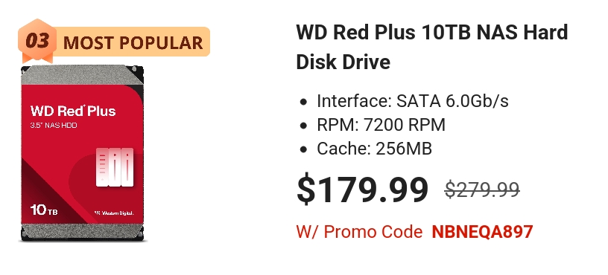Copy the promo code NBNEQA897

(x=482, y=232)
